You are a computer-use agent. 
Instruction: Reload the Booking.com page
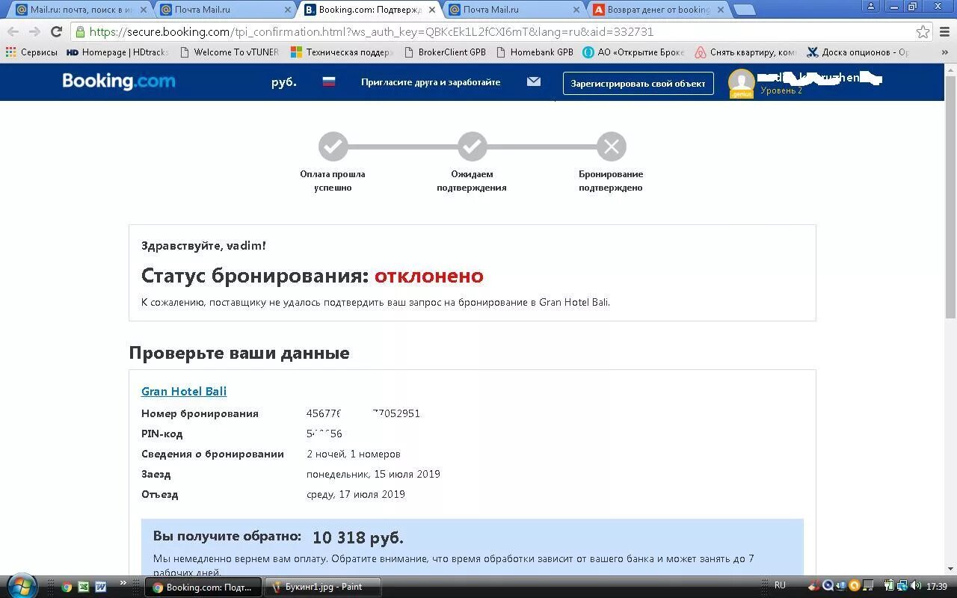[x=56, y=32]
